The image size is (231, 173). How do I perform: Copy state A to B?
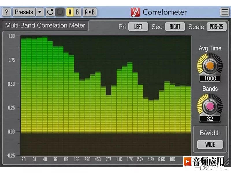[90, 12]
